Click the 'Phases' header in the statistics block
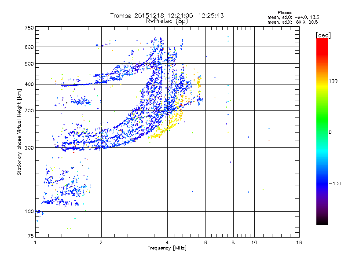 tap(285, 13)
